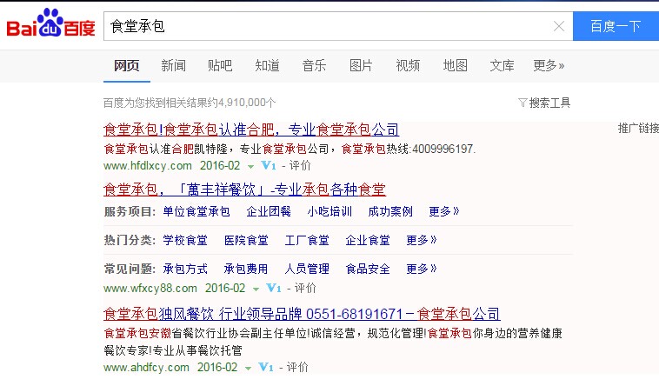This screenshot has height=386, width=659.
Task: Click the Baidu logo
Action: pos(50,23)
